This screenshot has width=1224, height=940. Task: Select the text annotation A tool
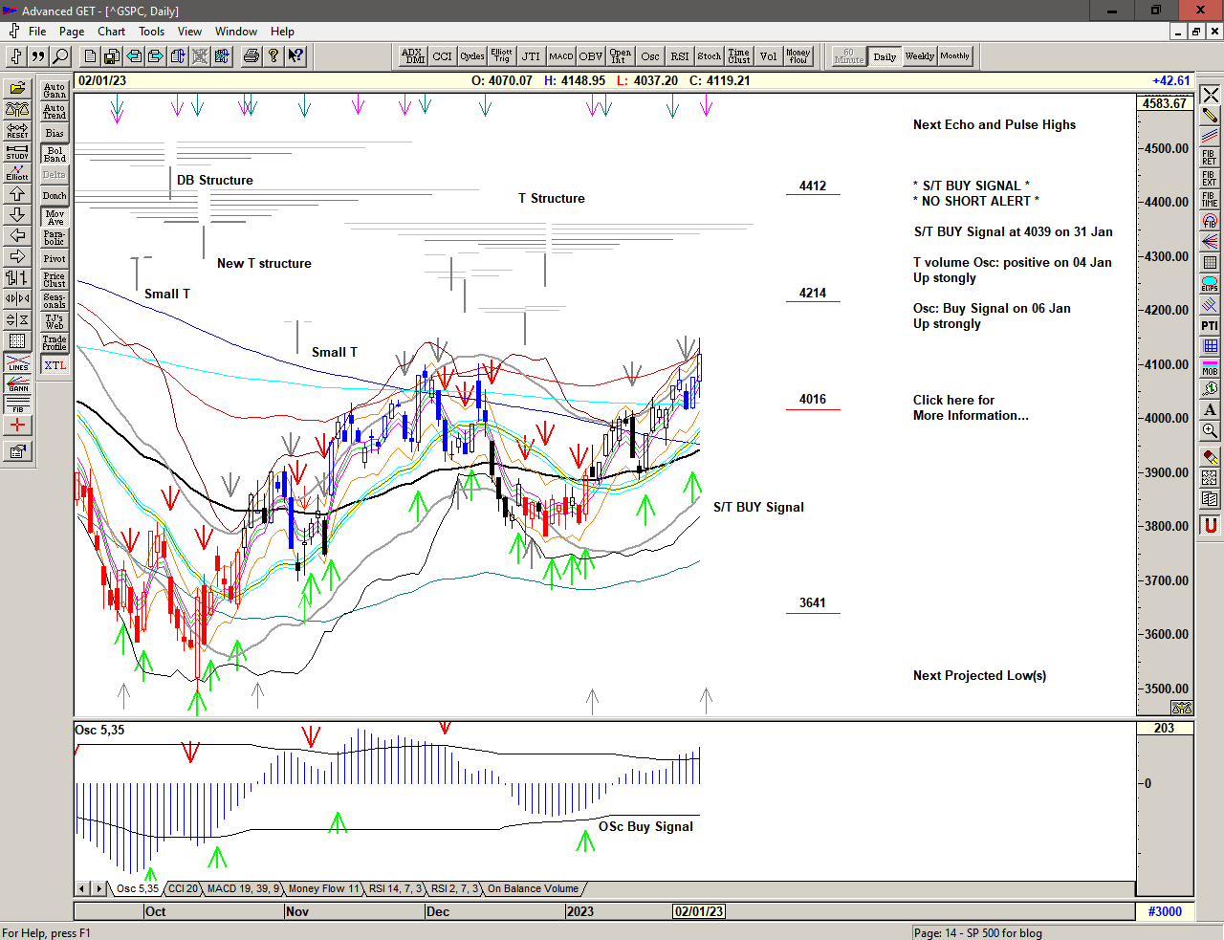pos(1210,409)
